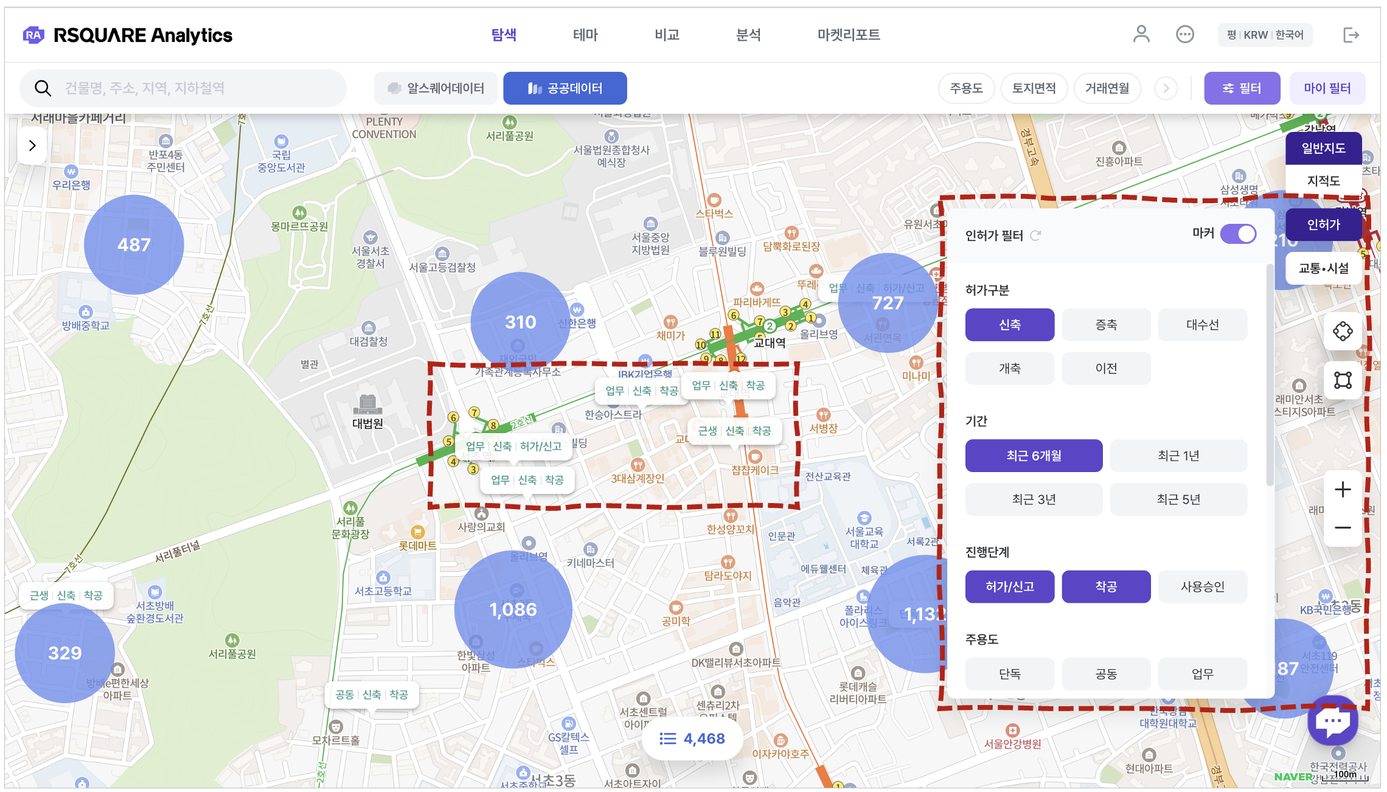Screen dimensions: 1387x792
Task: Click the user profile icon
Action: pos(1141,35)
